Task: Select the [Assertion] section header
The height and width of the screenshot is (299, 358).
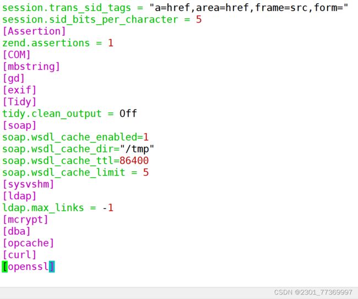Action: [x=34, y=31]
